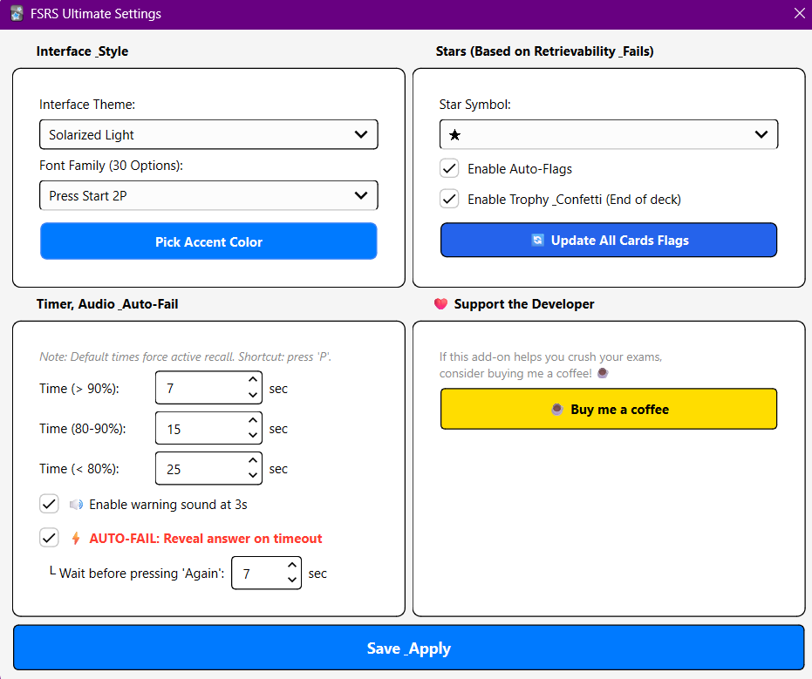Disable the Enable Auto-Flags checkbox
The width and height of the screenshot is (812, 679).
coord(449,169)
